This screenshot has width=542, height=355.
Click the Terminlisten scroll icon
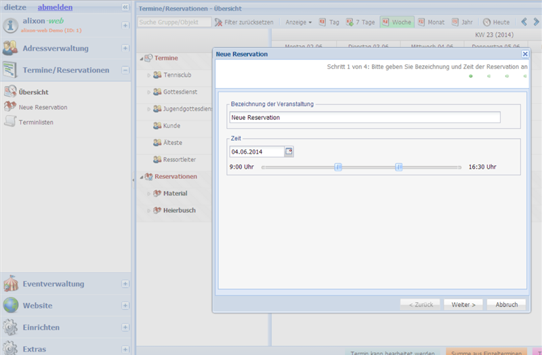click(x=10, y=121)
